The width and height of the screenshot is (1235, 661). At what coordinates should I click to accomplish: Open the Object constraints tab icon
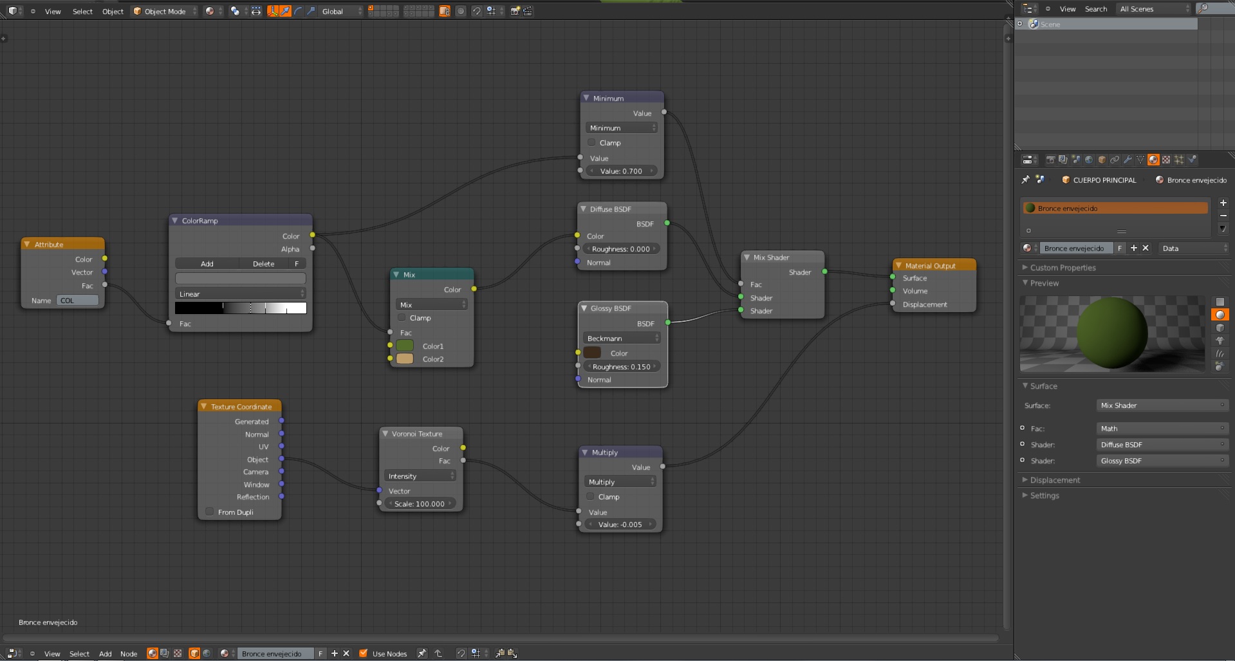[1115, 160]
